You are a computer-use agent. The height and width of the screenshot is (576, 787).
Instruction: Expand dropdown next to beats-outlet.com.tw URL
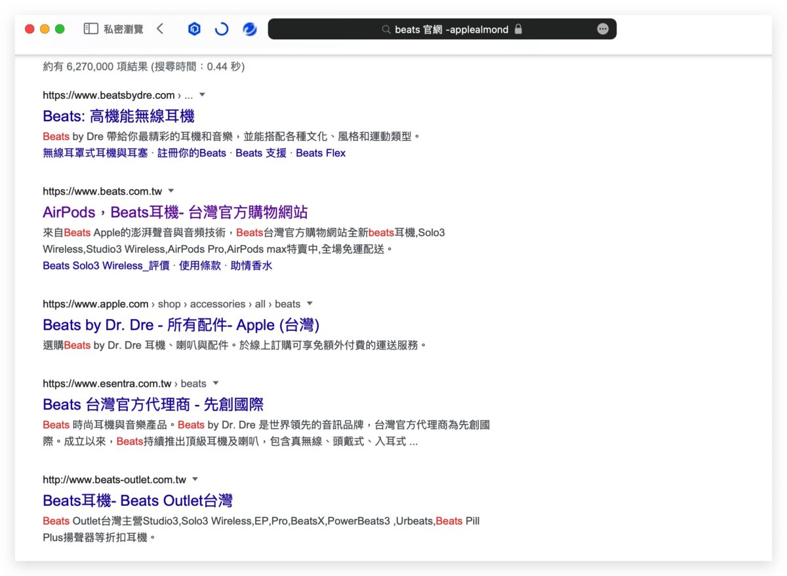pos(195,480)
